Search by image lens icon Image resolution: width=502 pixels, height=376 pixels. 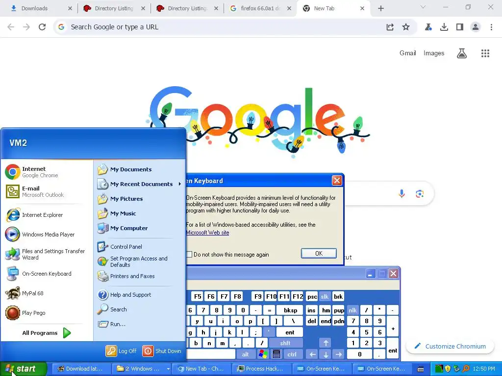(420, 193)
